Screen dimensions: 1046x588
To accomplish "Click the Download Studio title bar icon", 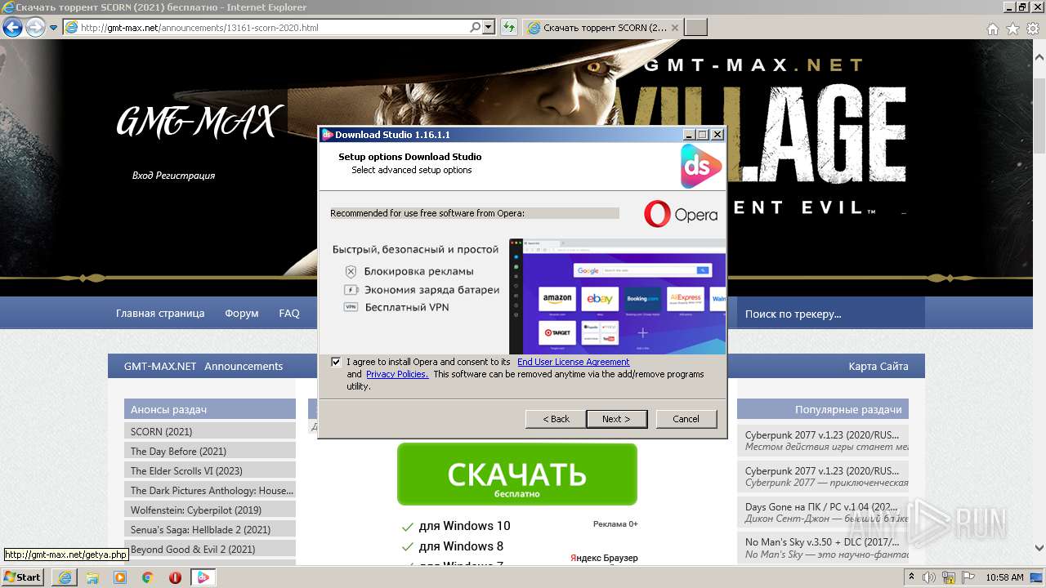I will 328,135.
